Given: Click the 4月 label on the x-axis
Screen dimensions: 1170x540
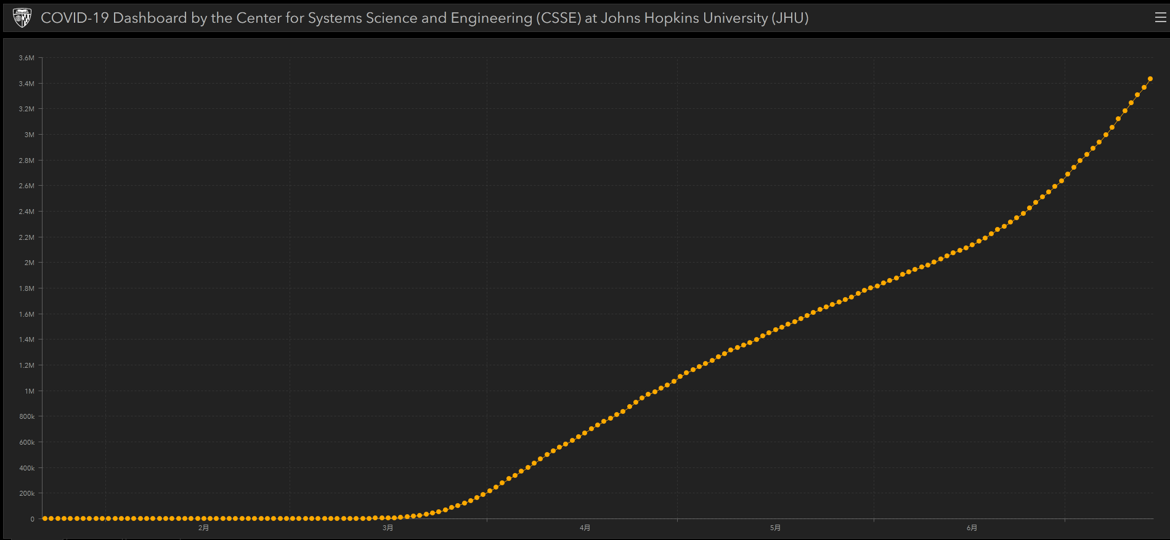Looking at the screenshot, I should coord(585,528).
